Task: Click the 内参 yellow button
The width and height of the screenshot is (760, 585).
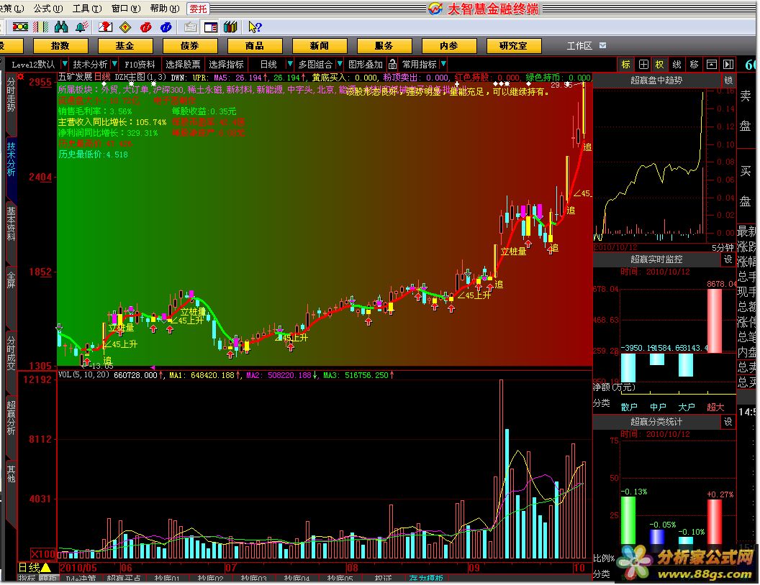Action: click(x=449, y=46)
